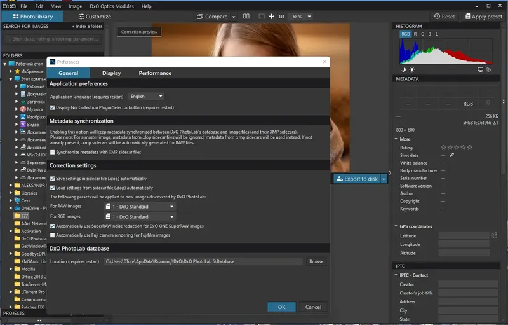Set rating with the first star
Viewport: 508px width, 325px height.
coord(443,148)
